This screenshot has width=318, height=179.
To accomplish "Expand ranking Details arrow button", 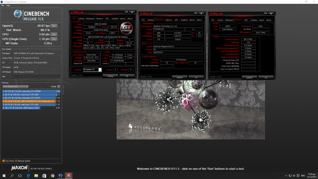I will pos(59,86).
